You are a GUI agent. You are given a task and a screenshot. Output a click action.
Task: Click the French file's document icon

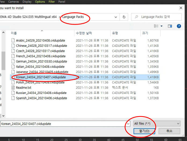point(13,56)
